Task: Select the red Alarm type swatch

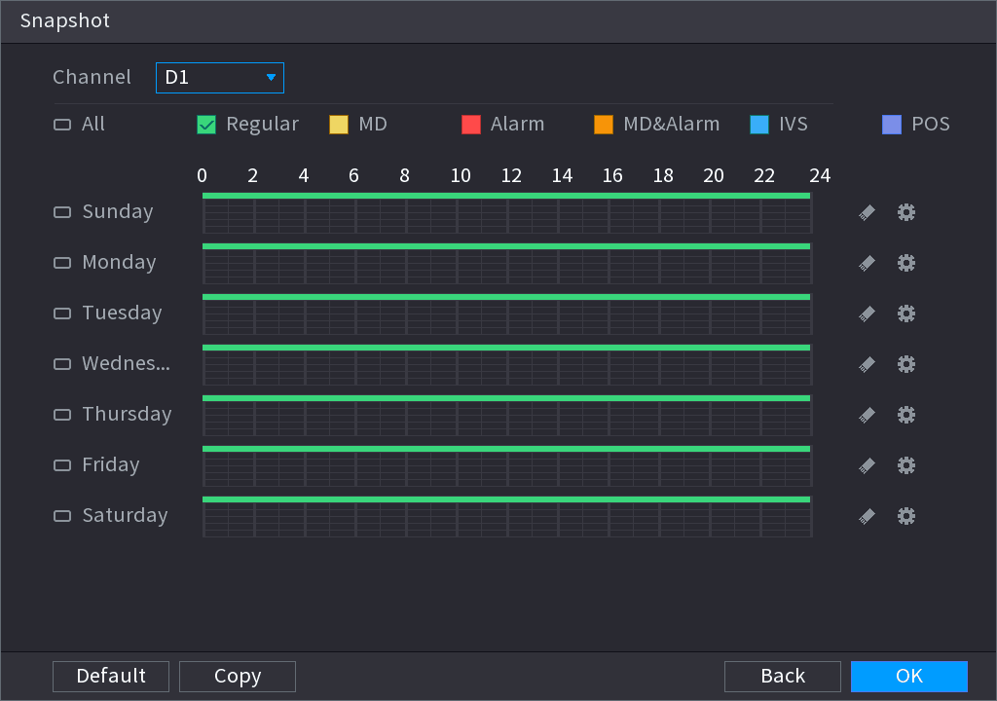Action: tap(471, 125)
